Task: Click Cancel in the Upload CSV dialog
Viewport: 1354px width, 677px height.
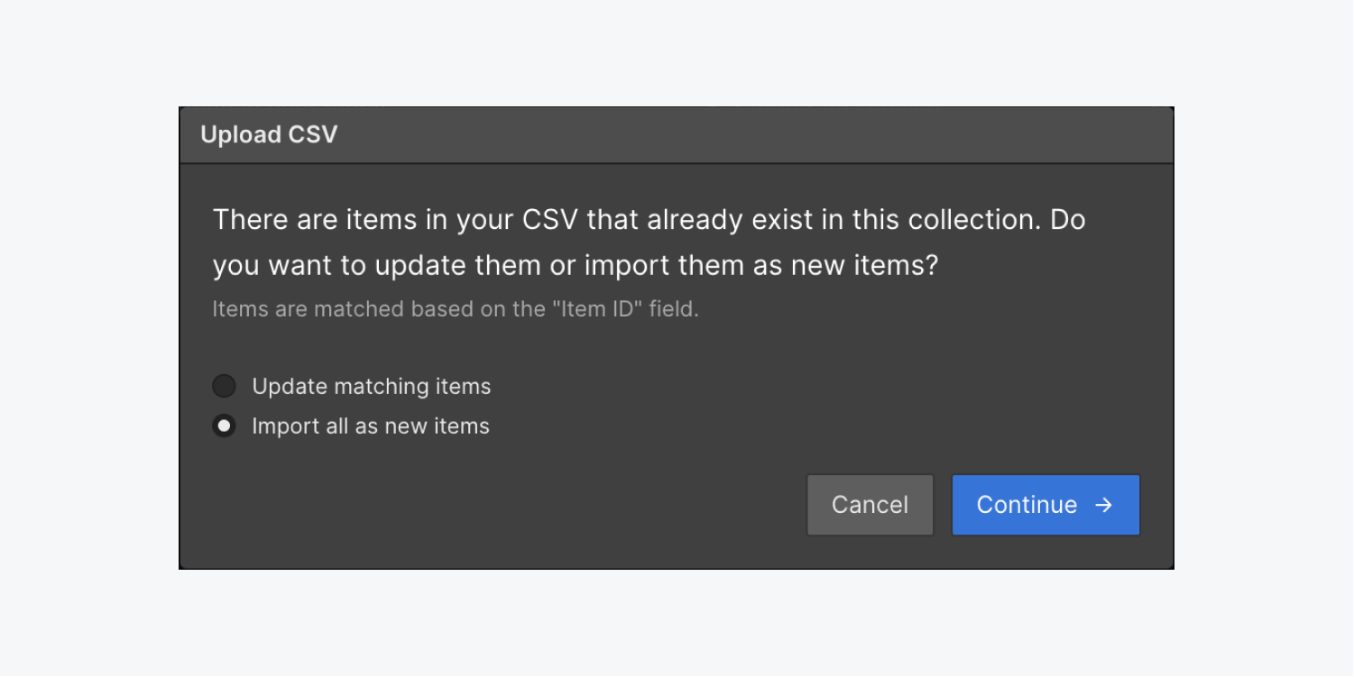Action: [869, 505]
